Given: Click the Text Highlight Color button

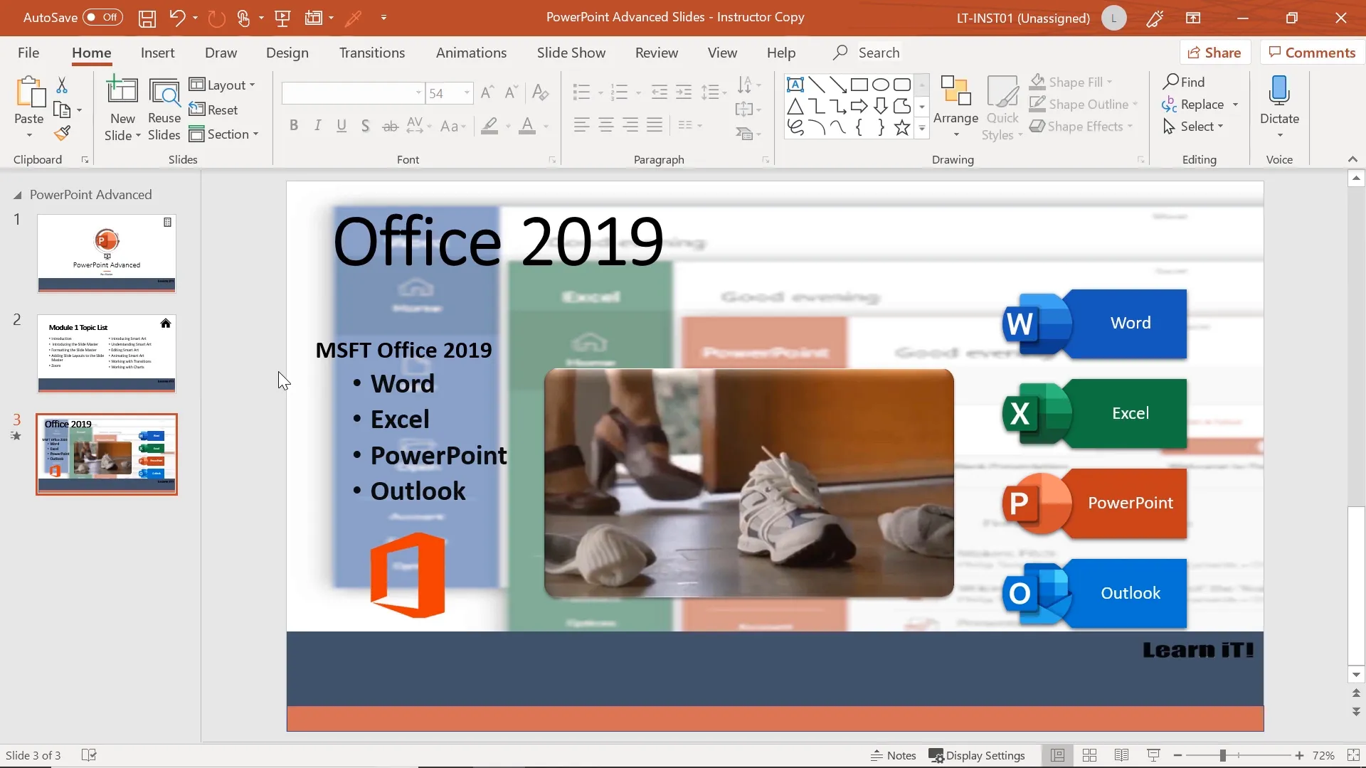Looking at the screenshot, I should (489, 126).
